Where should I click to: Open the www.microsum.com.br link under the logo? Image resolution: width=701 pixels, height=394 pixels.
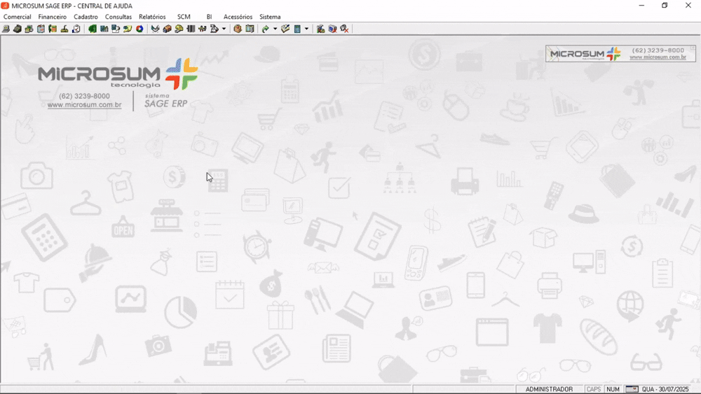click(84, 105)
